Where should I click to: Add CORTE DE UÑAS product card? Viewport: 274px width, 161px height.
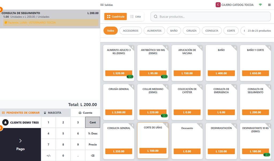point(153,140)
